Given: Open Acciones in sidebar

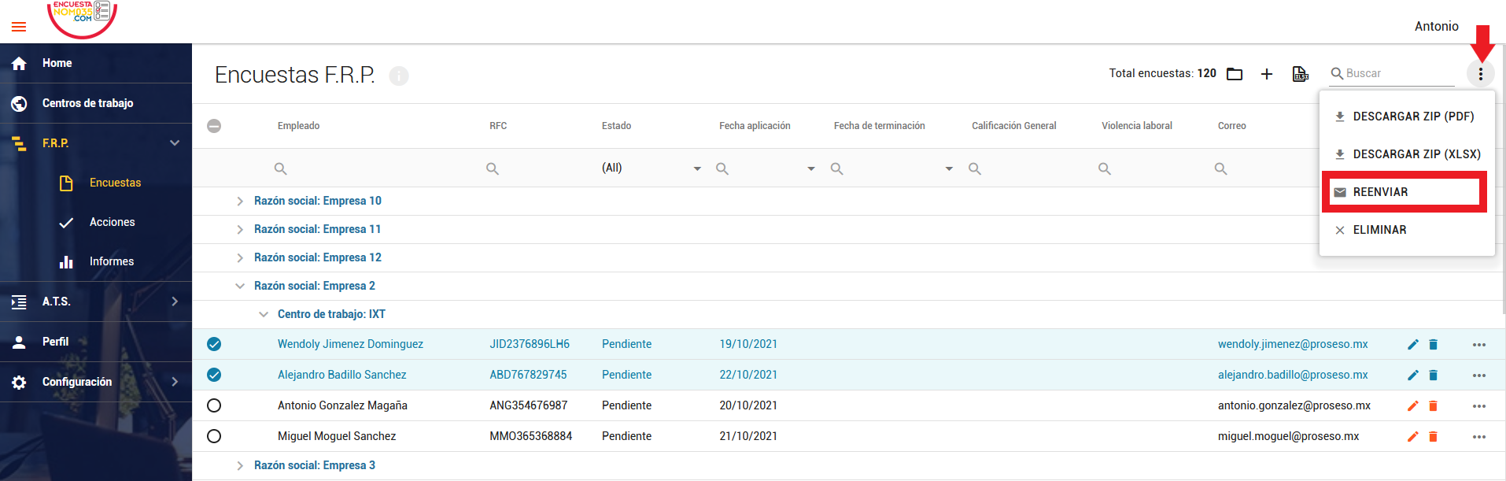Looking at the screenshot, I should [x=112, y=222].
